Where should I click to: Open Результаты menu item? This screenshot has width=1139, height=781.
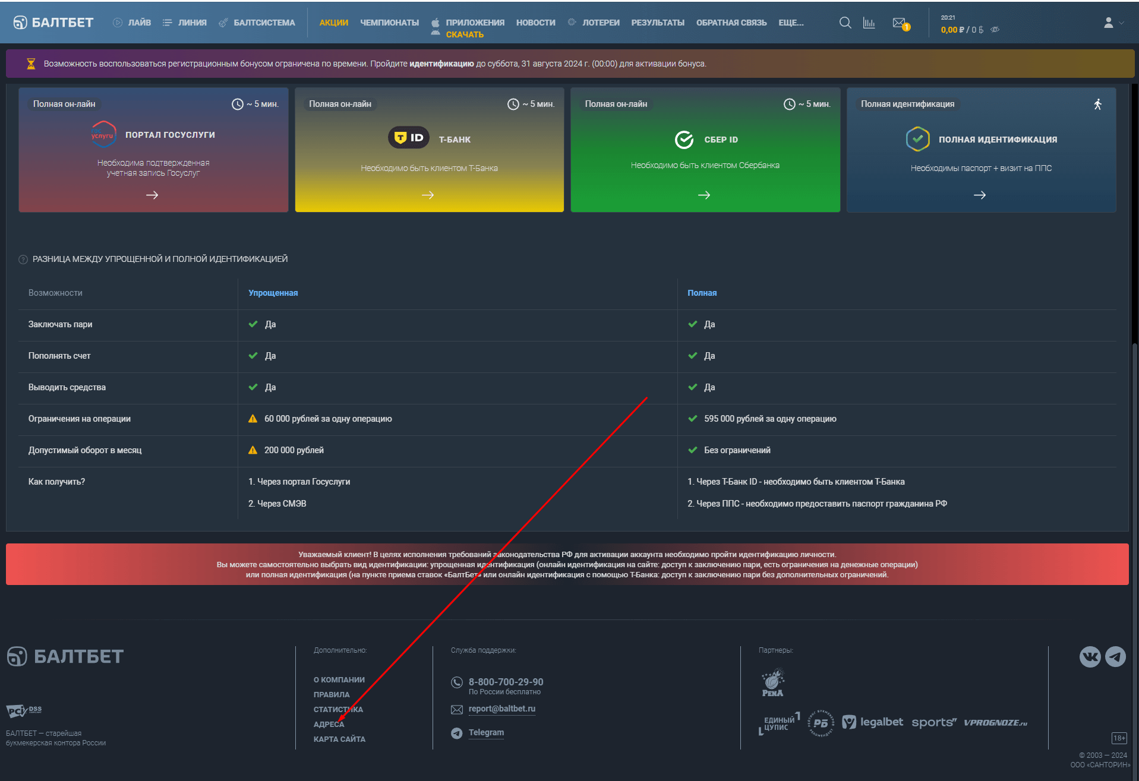tap(658, 23)
